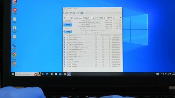Screen dimensions: 175x98
Task: Click the Serial Number field
Action: (x=93, y=22)
